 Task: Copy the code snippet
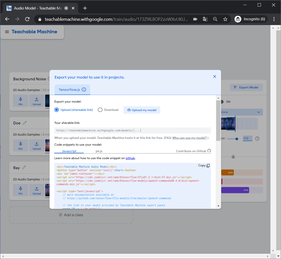point(204,165)
